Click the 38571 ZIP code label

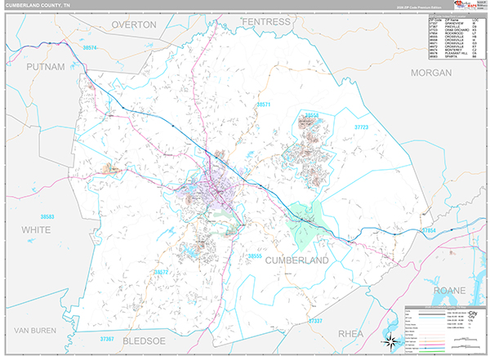[x=263, y=105]
